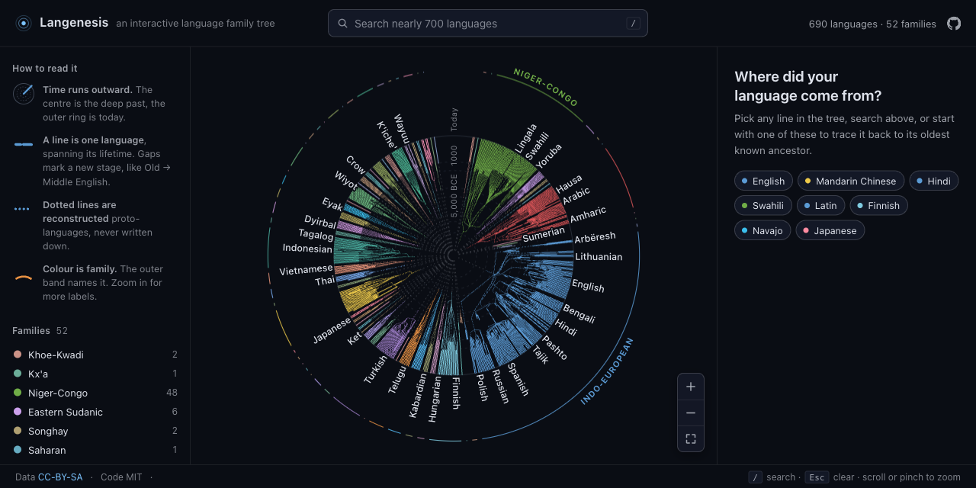
Task: Pick the Japanese suggestion chip
Action: 830,230
